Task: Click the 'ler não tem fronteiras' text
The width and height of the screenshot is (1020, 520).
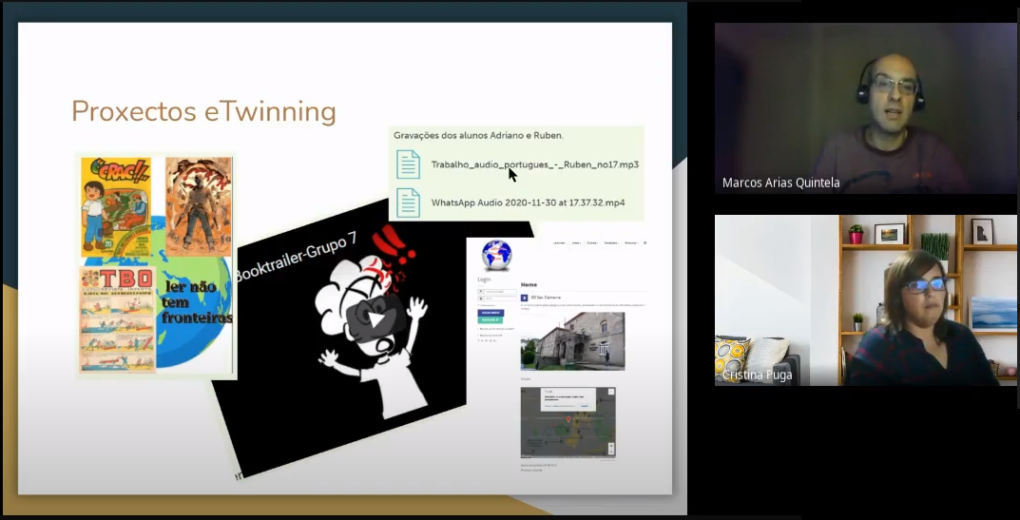Action: 196,302
